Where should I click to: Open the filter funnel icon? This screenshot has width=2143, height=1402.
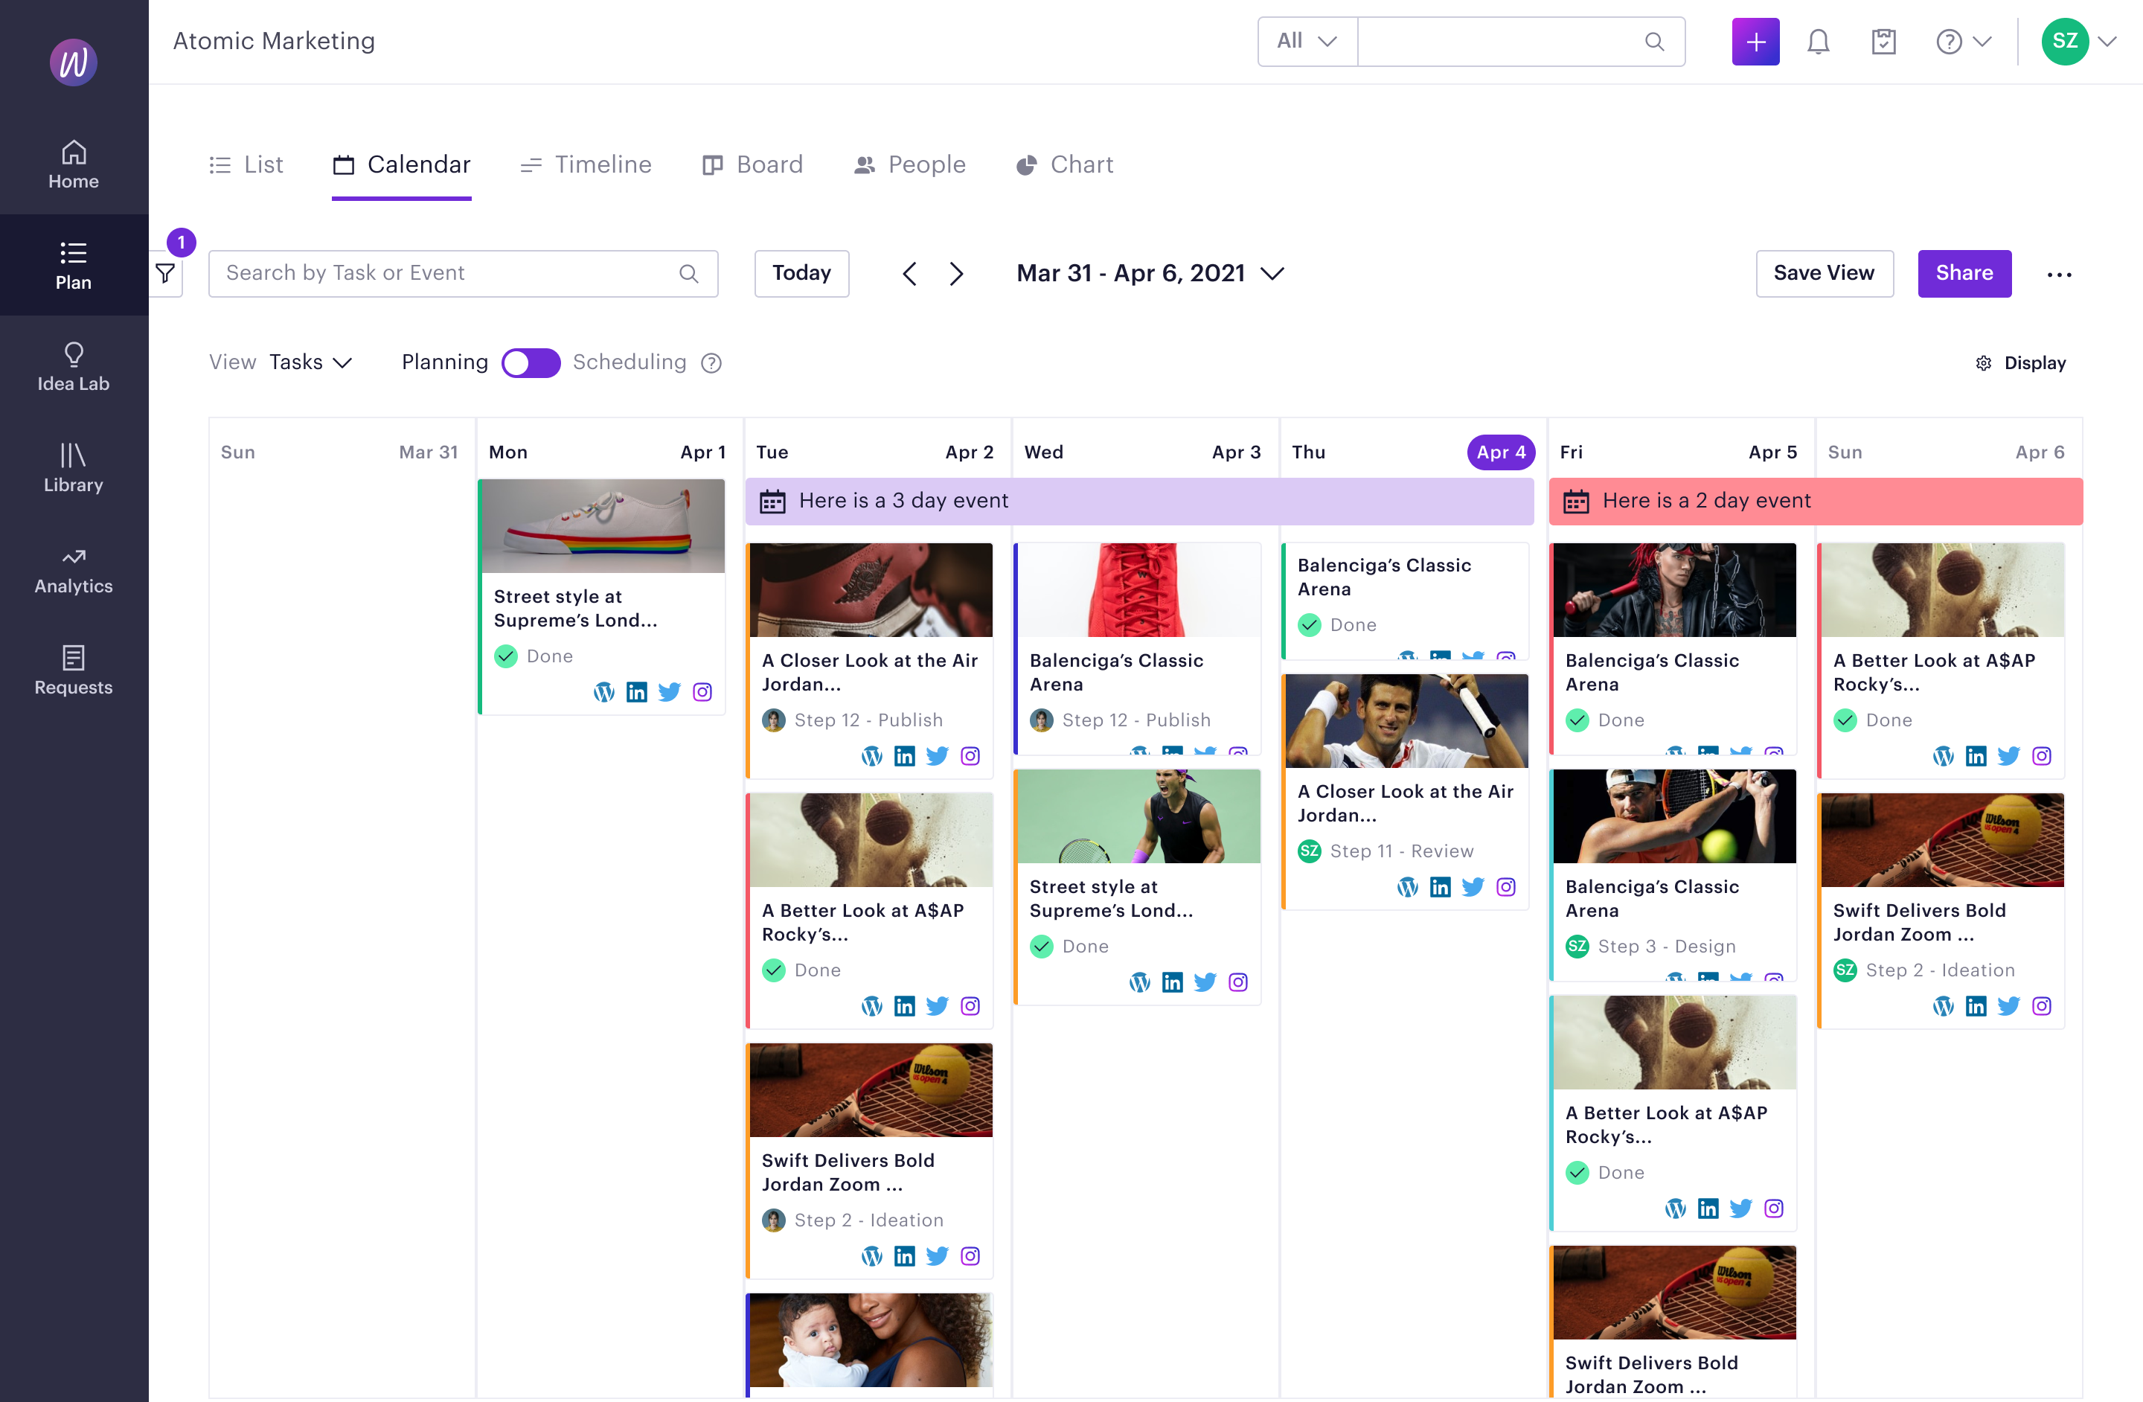pos(166,274)
